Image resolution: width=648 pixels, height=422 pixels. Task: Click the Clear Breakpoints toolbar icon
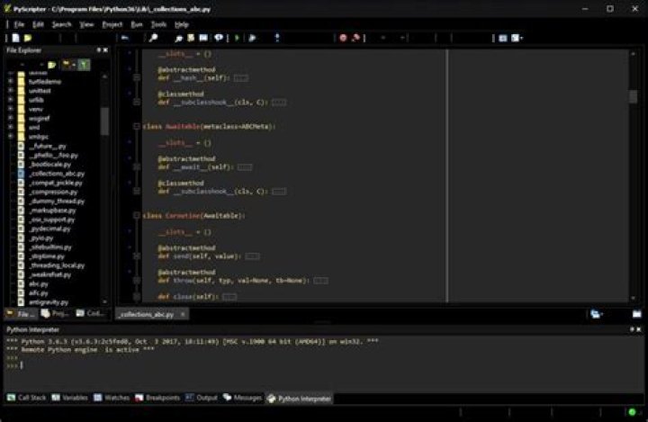point(355,38)
